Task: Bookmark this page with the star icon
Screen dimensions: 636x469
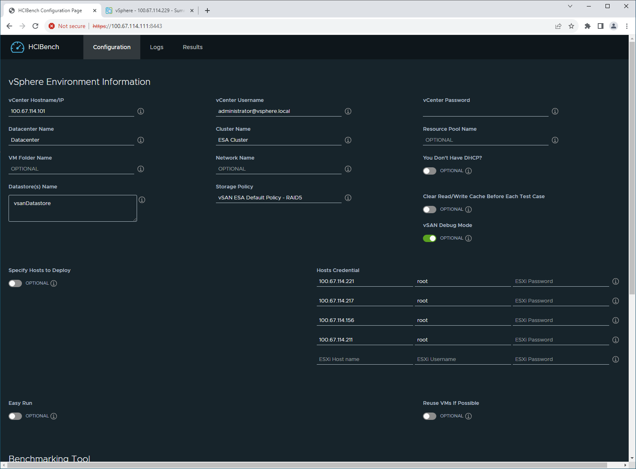Action: click(x=571, y=26)
